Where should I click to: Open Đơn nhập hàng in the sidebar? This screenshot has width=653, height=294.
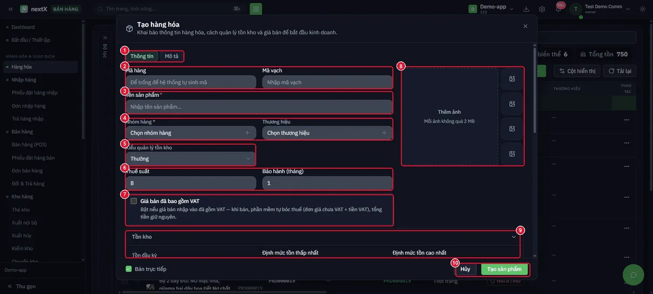[29, 106]
